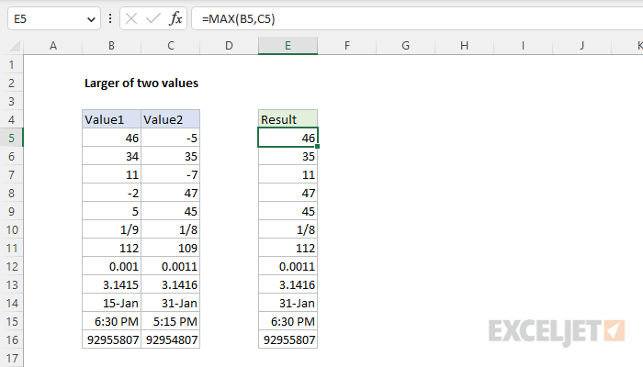Image resolution: width=643 pixels, height=367 pixels.
Task: Select column J header
Action: [x=581, y=46]
